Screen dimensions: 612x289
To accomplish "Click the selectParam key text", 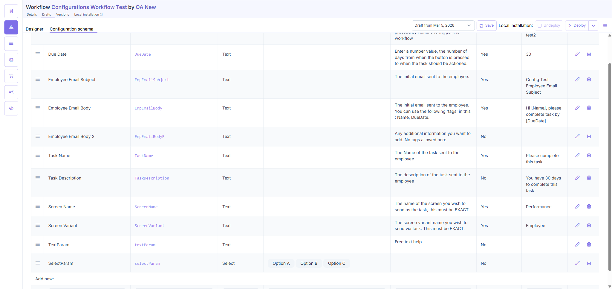I will pos(147,263).
